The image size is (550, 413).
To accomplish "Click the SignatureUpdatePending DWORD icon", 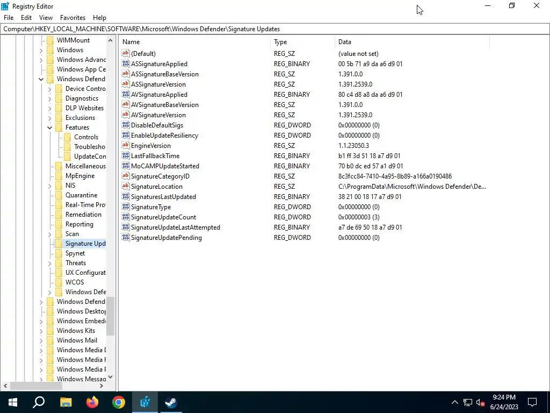I will coord(126,237).
